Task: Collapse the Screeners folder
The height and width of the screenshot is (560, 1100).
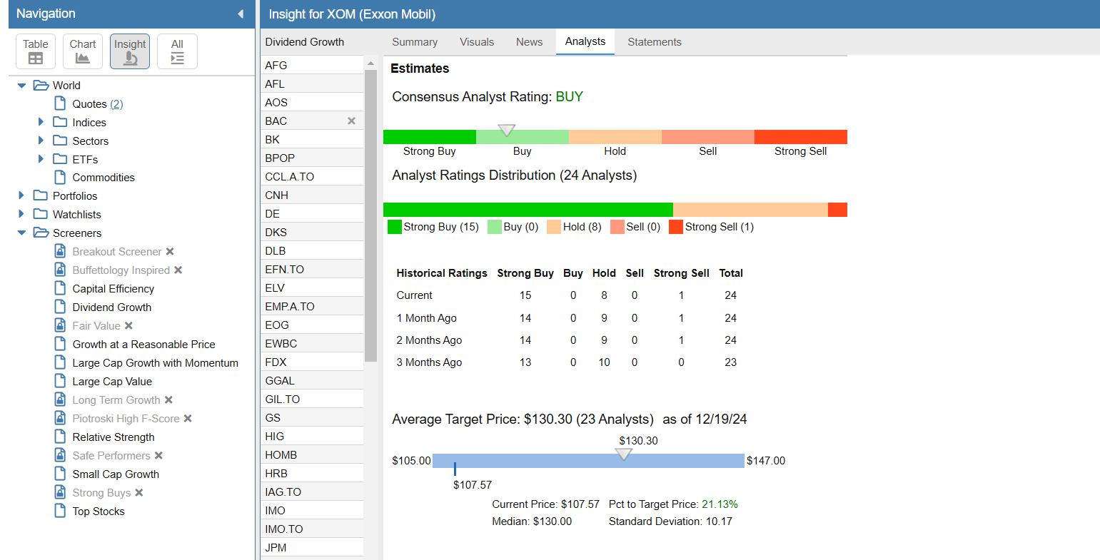Action: pyautogui.click(x=21, y=233)
